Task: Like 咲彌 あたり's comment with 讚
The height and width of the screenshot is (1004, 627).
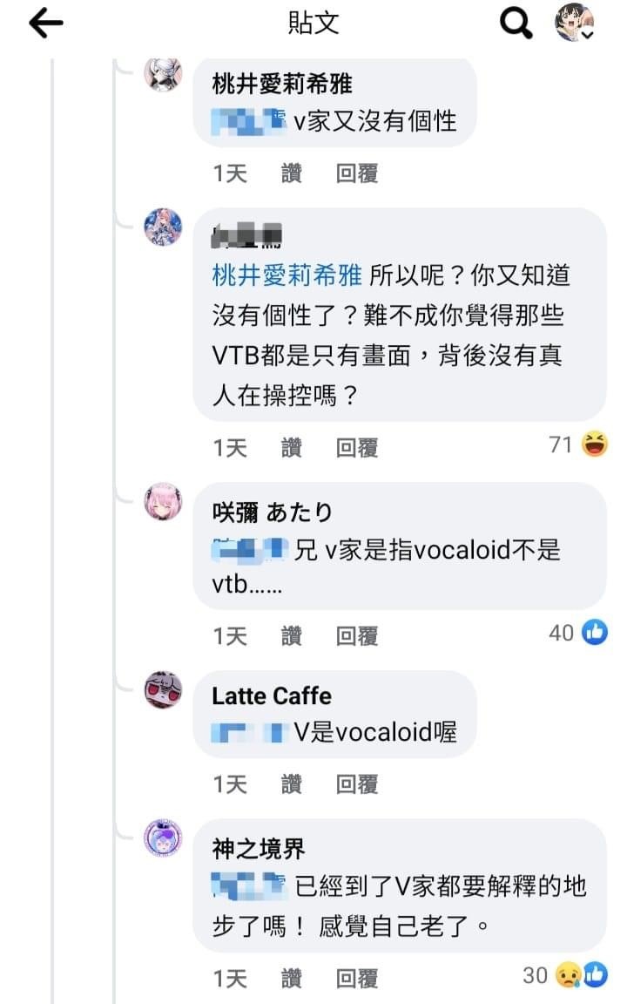Action: point(291,636)
